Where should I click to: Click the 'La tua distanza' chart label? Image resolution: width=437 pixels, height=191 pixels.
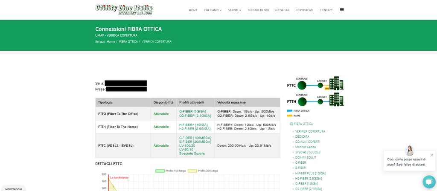119,177
